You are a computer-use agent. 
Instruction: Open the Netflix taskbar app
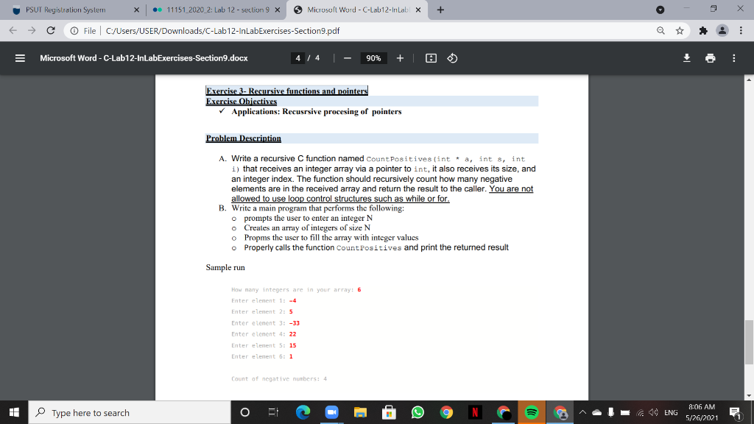[x=475, y=412]
